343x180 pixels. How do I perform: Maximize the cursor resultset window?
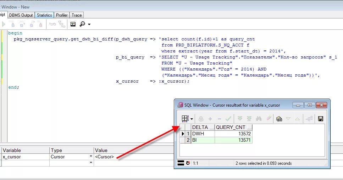[310, 105]
